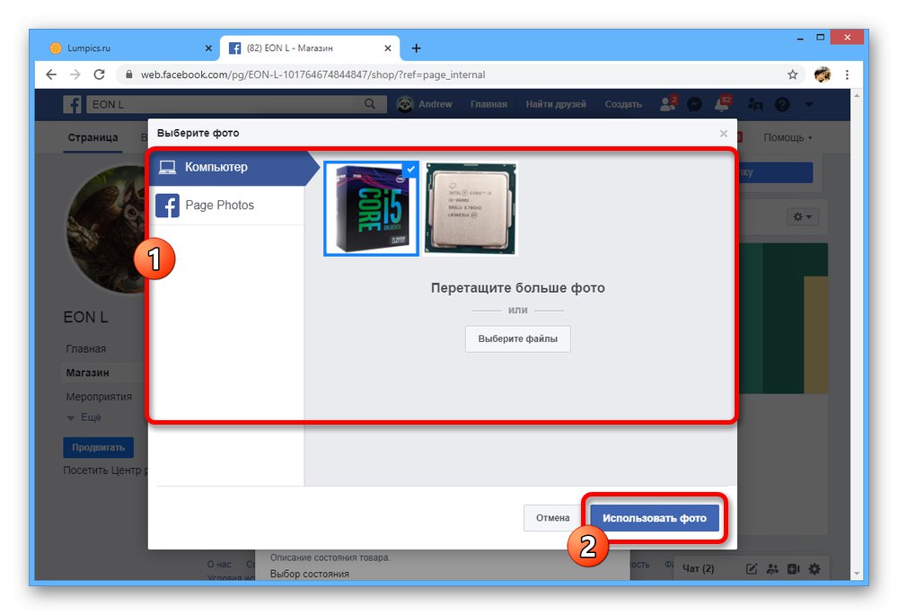The height and width of the screenshot is (615, 898).
Task: Open Чат (2) bar
Action: click(x=698, y=568)
